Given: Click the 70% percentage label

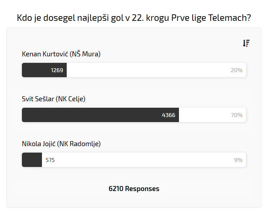Looking at the screenshot, I should click(236, 115).
